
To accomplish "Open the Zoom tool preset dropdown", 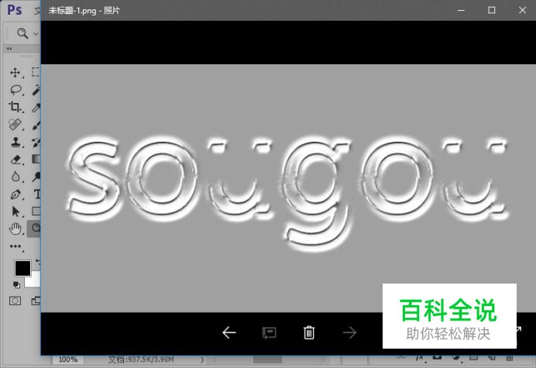I will (x=35, y=33).
